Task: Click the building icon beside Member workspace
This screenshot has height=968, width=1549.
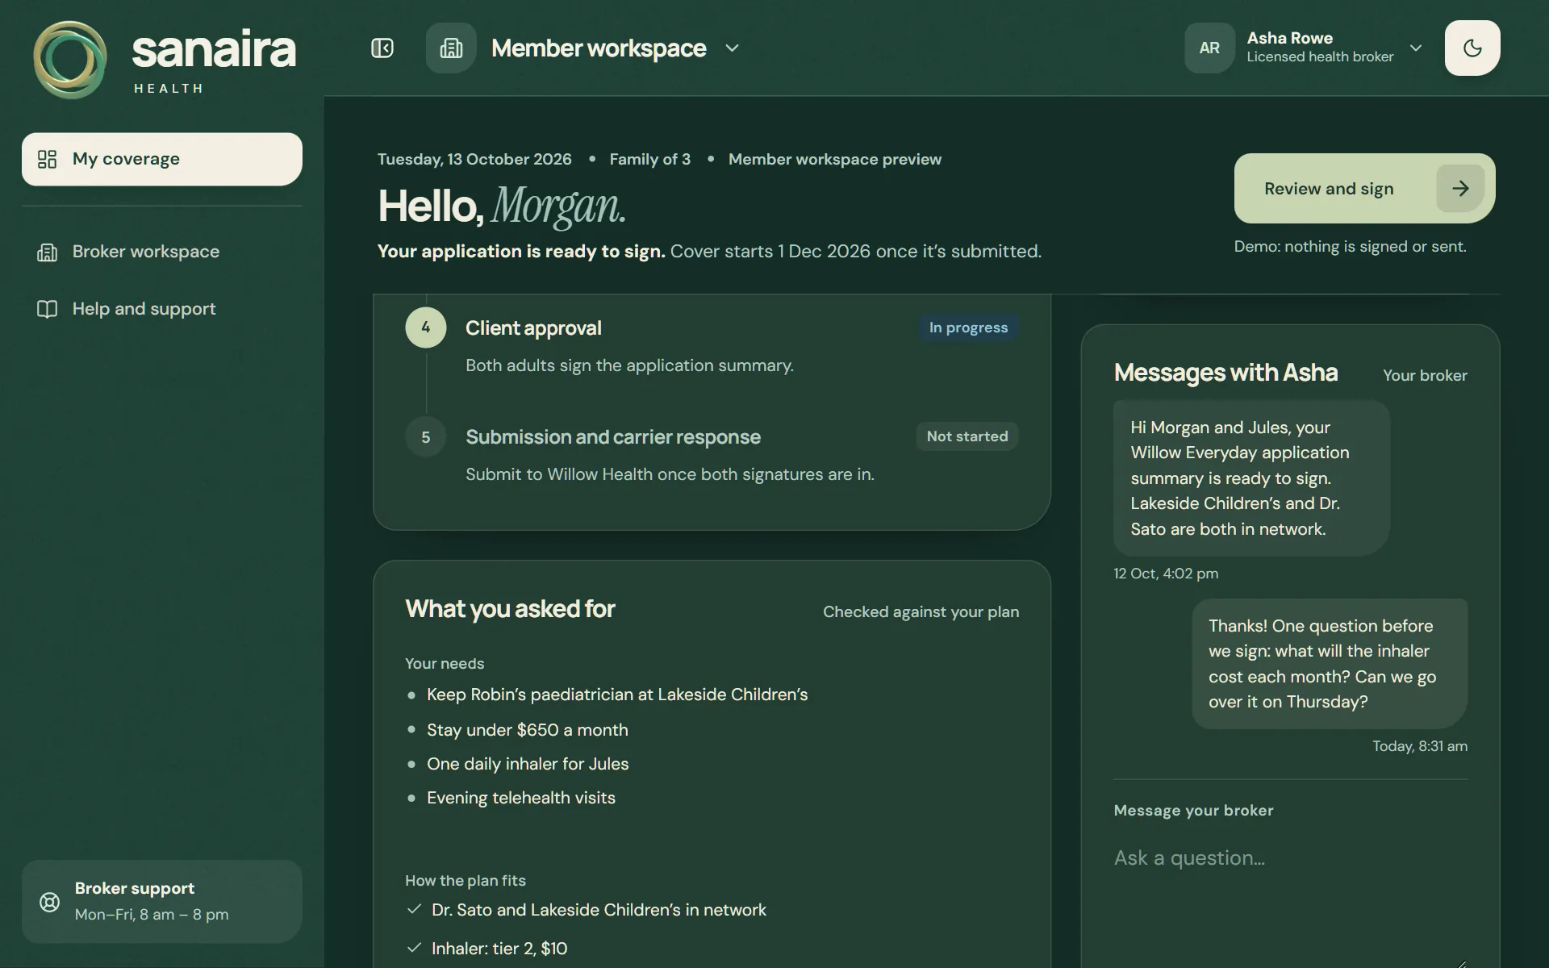Action: [x=451, y=48]
